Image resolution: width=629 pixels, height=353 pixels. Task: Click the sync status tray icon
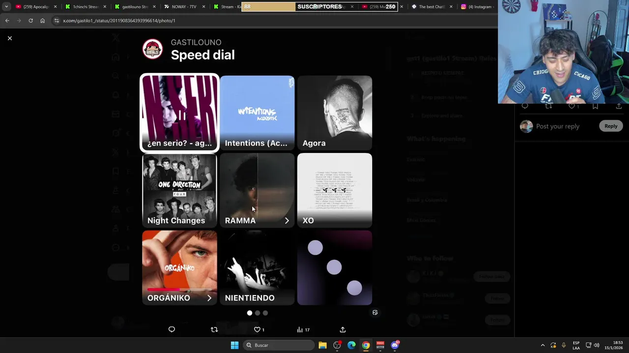[553, 345]
